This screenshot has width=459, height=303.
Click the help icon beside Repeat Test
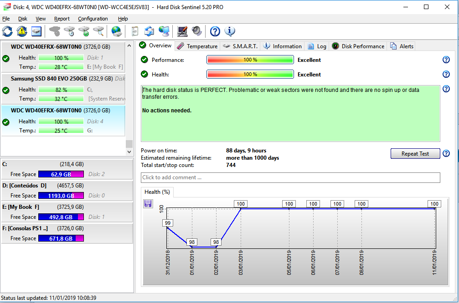click(x=446, y=153)
